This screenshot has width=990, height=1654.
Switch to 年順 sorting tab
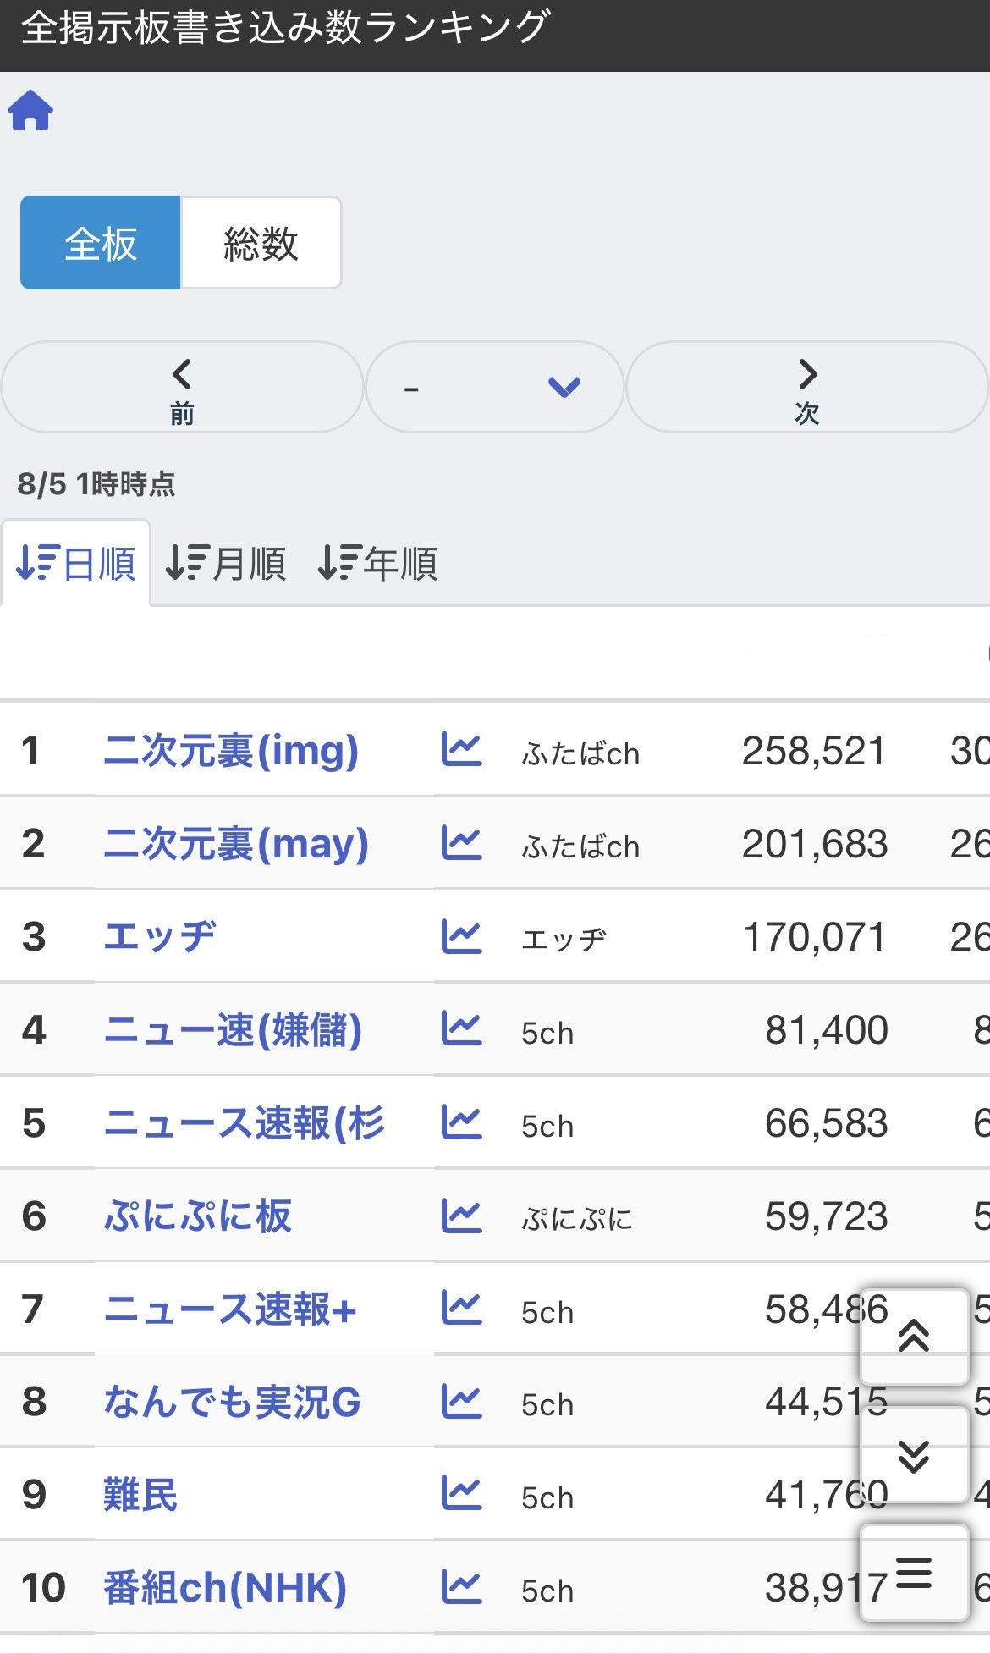[377, 563]
